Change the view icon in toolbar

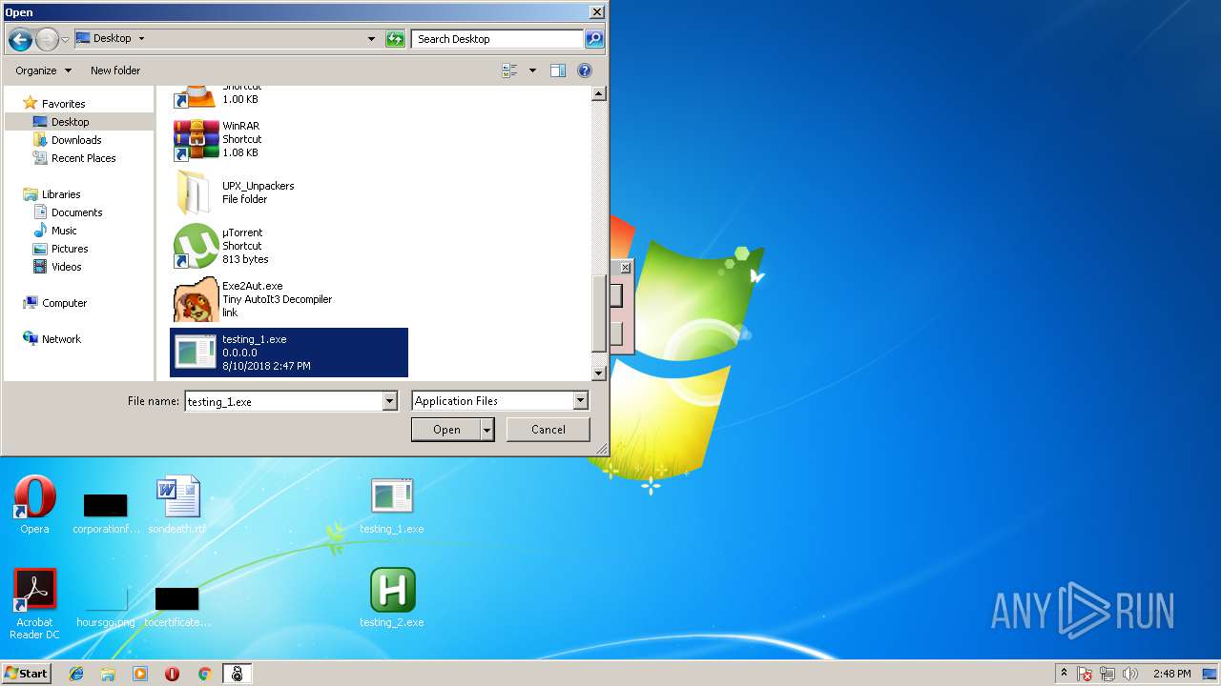click(510, 71)
